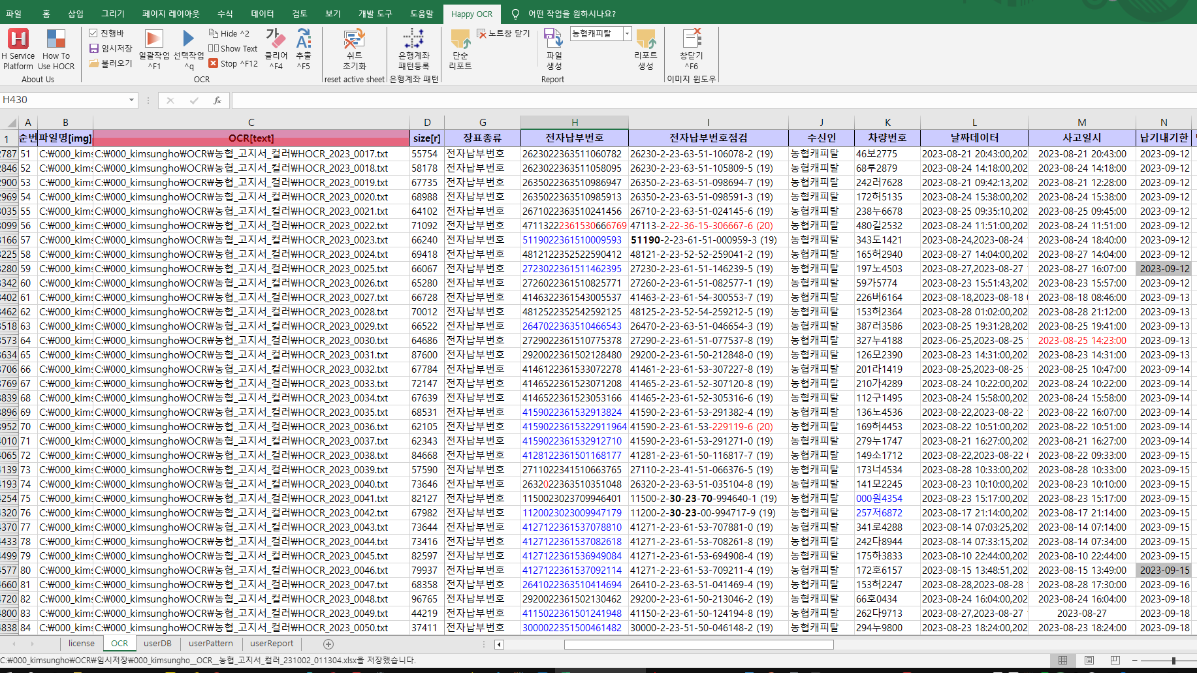This screenshot has height=673, width=1197.
Task: Switch to the 삽입 ribbon tab
Action: pyautogui.click(x=76, y=14)
